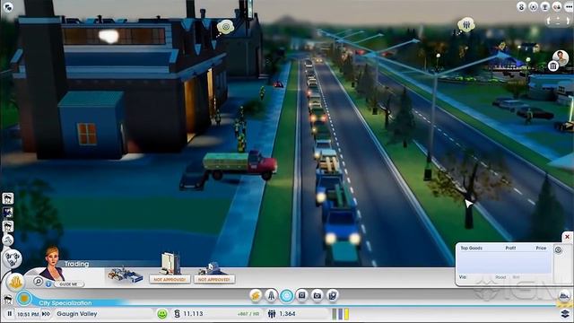Screen dimensions: 574x323
Task: Open the blue info icon beside GUIDE ME
Action: (x=48, y=284)
